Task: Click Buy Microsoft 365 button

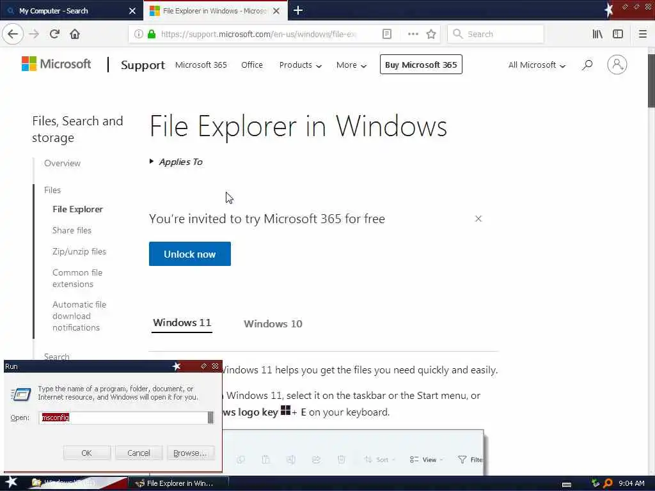Action: coord(421,65)
